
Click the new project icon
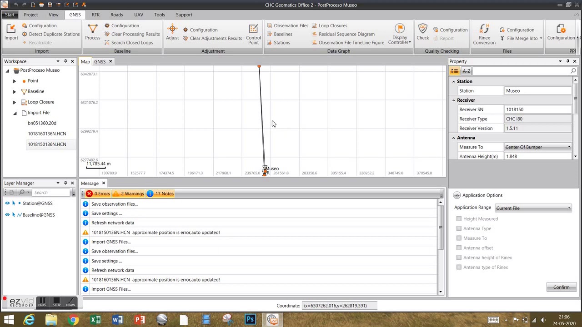point(32,5)
